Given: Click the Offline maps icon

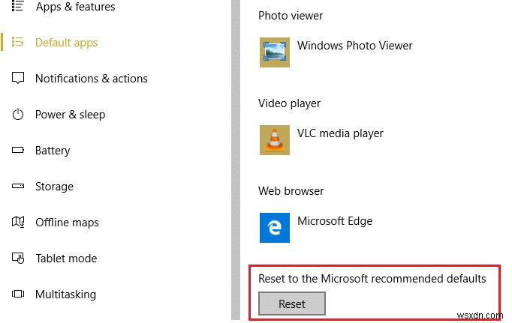Looking at the screenshot, I should tap(19, 223).
